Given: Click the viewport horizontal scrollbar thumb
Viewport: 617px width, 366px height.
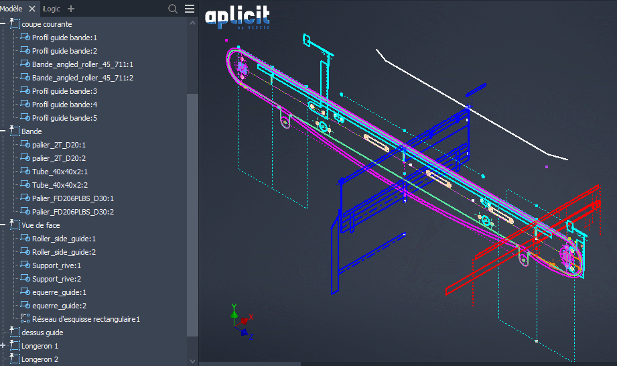Looking at the screenshot, I should [251, 364].
